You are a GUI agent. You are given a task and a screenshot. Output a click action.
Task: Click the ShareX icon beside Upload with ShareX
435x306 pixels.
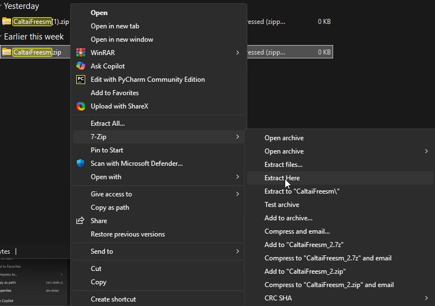tap(81, 106)
